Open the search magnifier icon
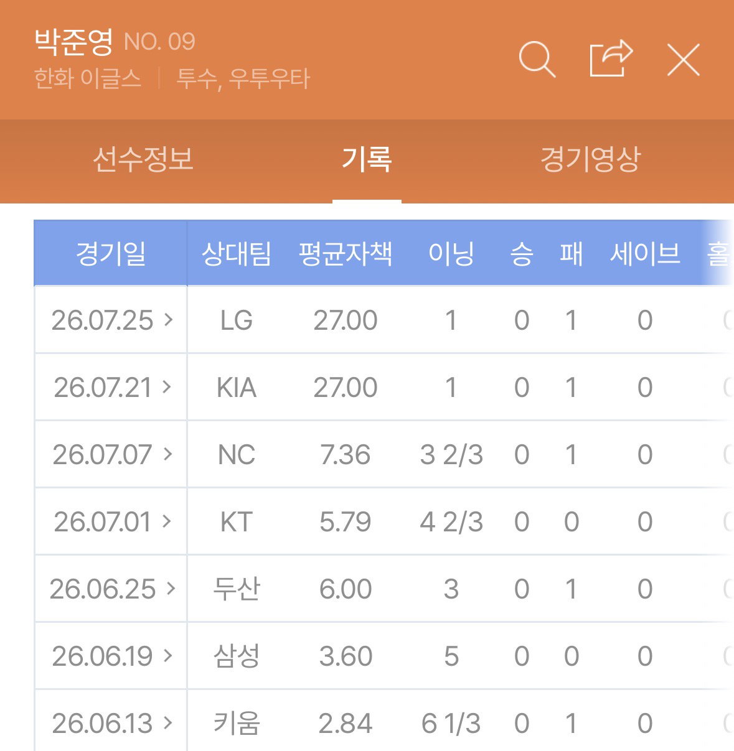The height and width of the screenshot is (751, 734). click(537, 60)
